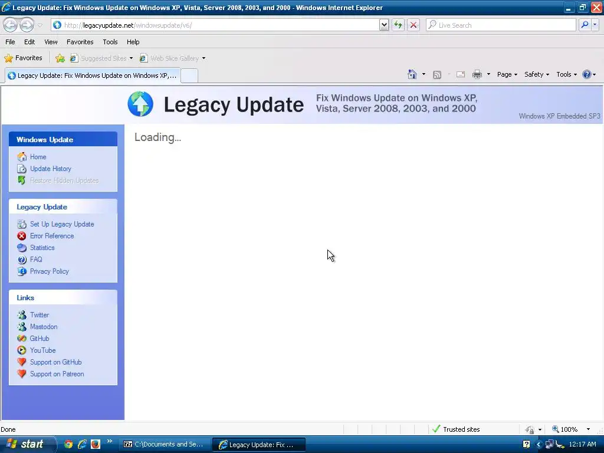Open Suggested Sites dropdown

pos(101,58)
